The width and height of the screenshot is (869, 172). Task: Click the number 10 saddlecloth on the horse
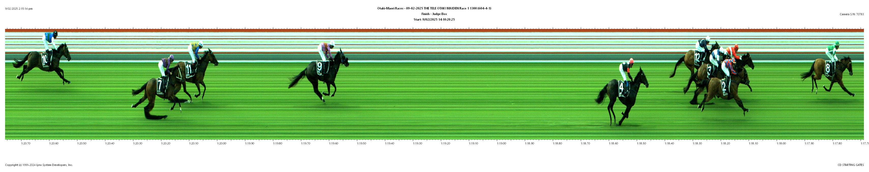coord(45,60)
